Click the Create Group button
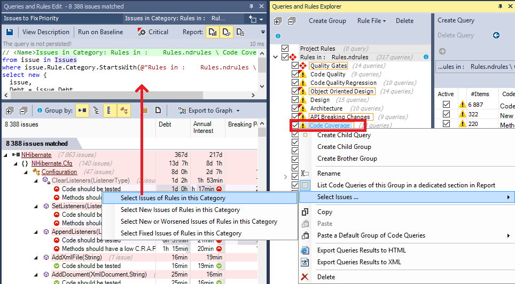The height and width of the screenshot is (284, 515). pos(327,21)
